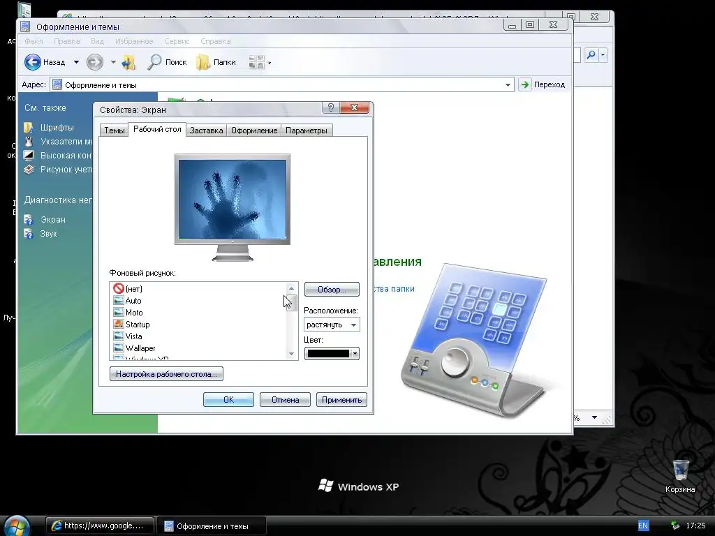Switch to the google.com taskbar button
715x536 pixels.
point(99,526)
